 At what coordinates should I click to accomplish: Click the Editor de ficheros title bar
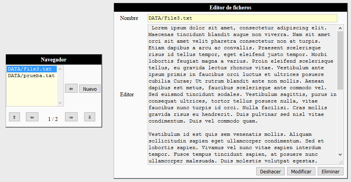pyautogui.click(x=230, y=7)
